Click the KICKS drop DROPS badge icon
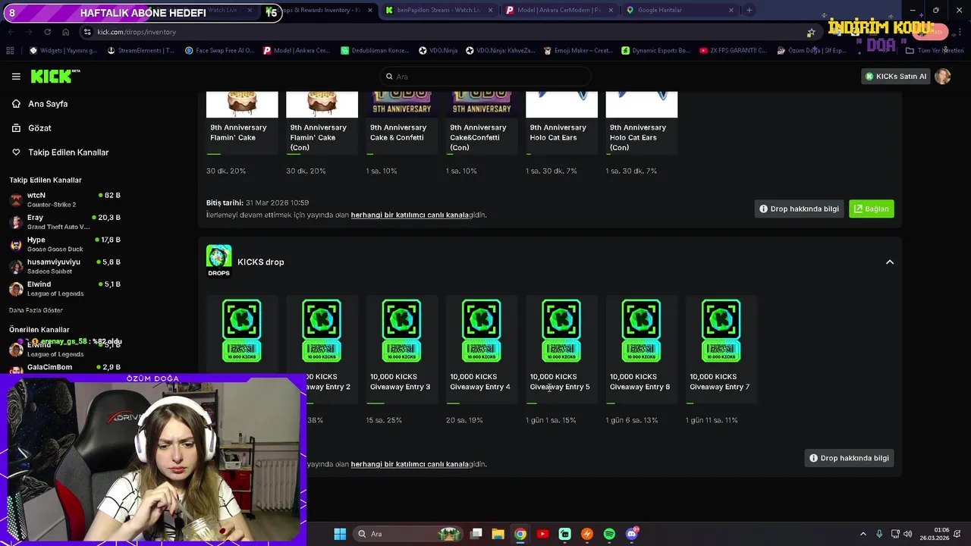 218,262
